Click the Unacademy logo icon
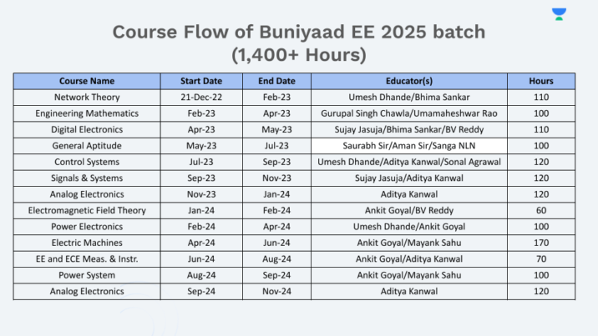Viewport: 598px width, 336px height. [559, 13]
